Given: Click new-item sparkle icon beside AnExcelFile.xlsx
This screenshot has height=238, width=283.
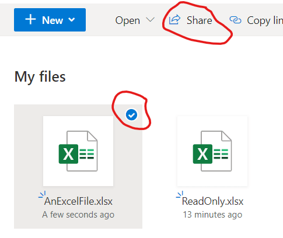Looking at the screenshot, I should 42,195.
